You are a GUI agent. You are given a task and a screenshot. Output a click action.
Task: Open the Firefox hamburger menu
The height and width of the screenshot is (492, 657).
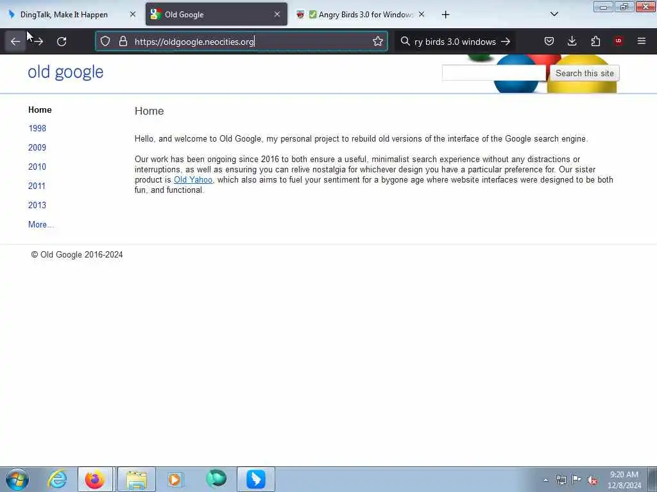coord(642,41)
